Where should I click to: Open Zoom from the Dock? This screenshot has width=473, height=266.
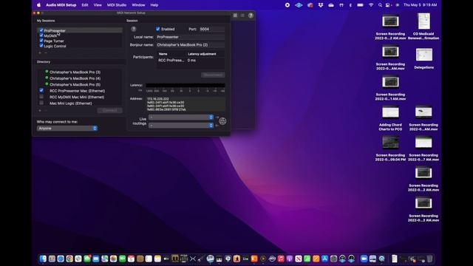pyautogui.click(x=364, y=259)
